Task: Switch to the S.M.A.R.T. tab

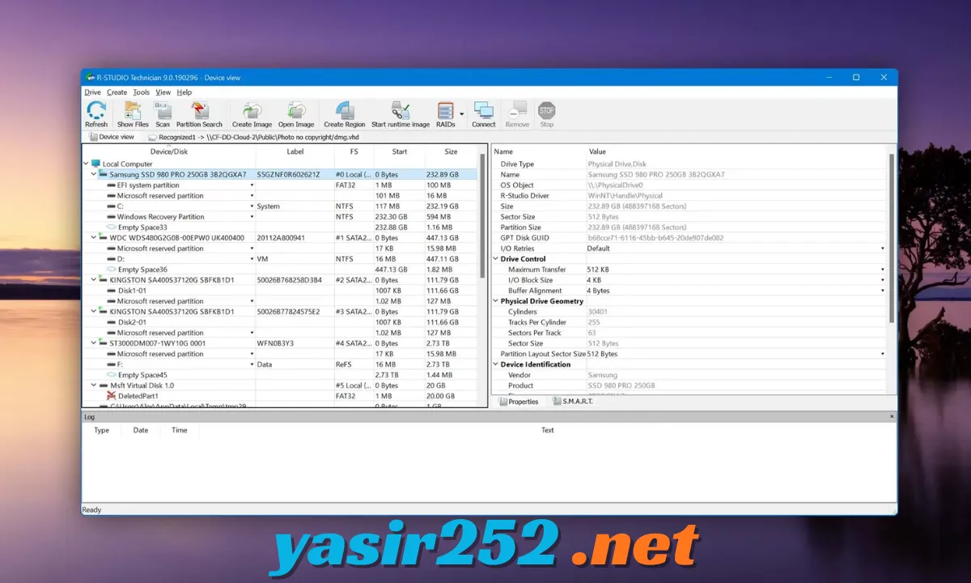Action: pos(572,401)
